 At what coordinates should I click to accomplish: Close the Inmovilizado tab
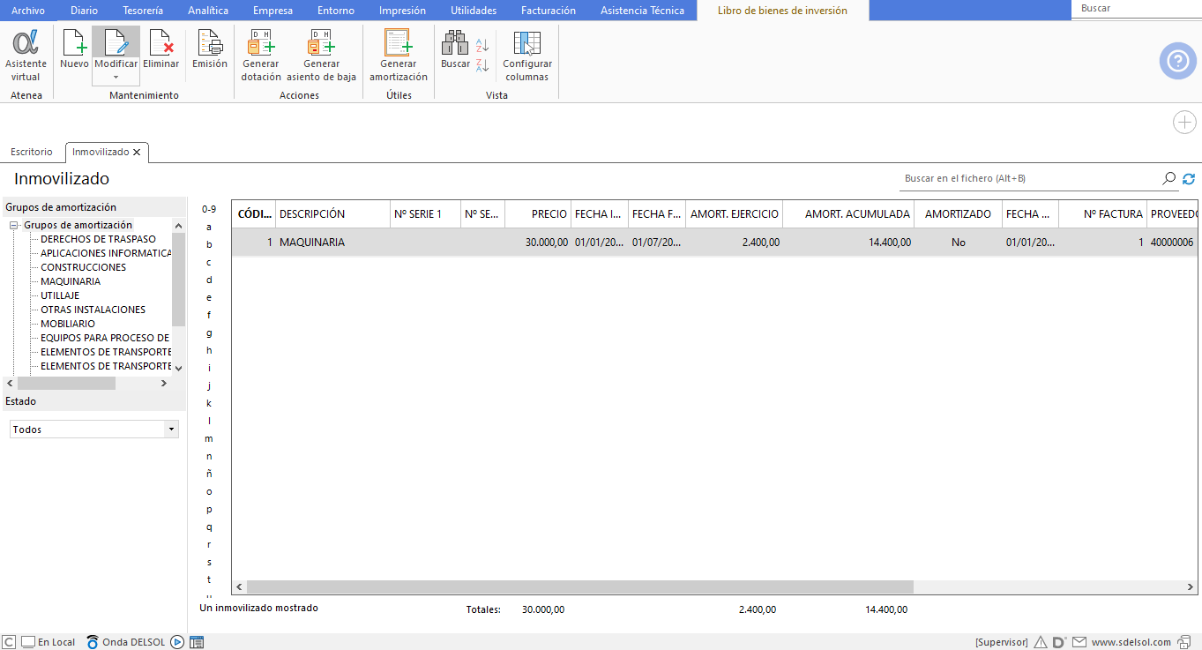point(137,153)
